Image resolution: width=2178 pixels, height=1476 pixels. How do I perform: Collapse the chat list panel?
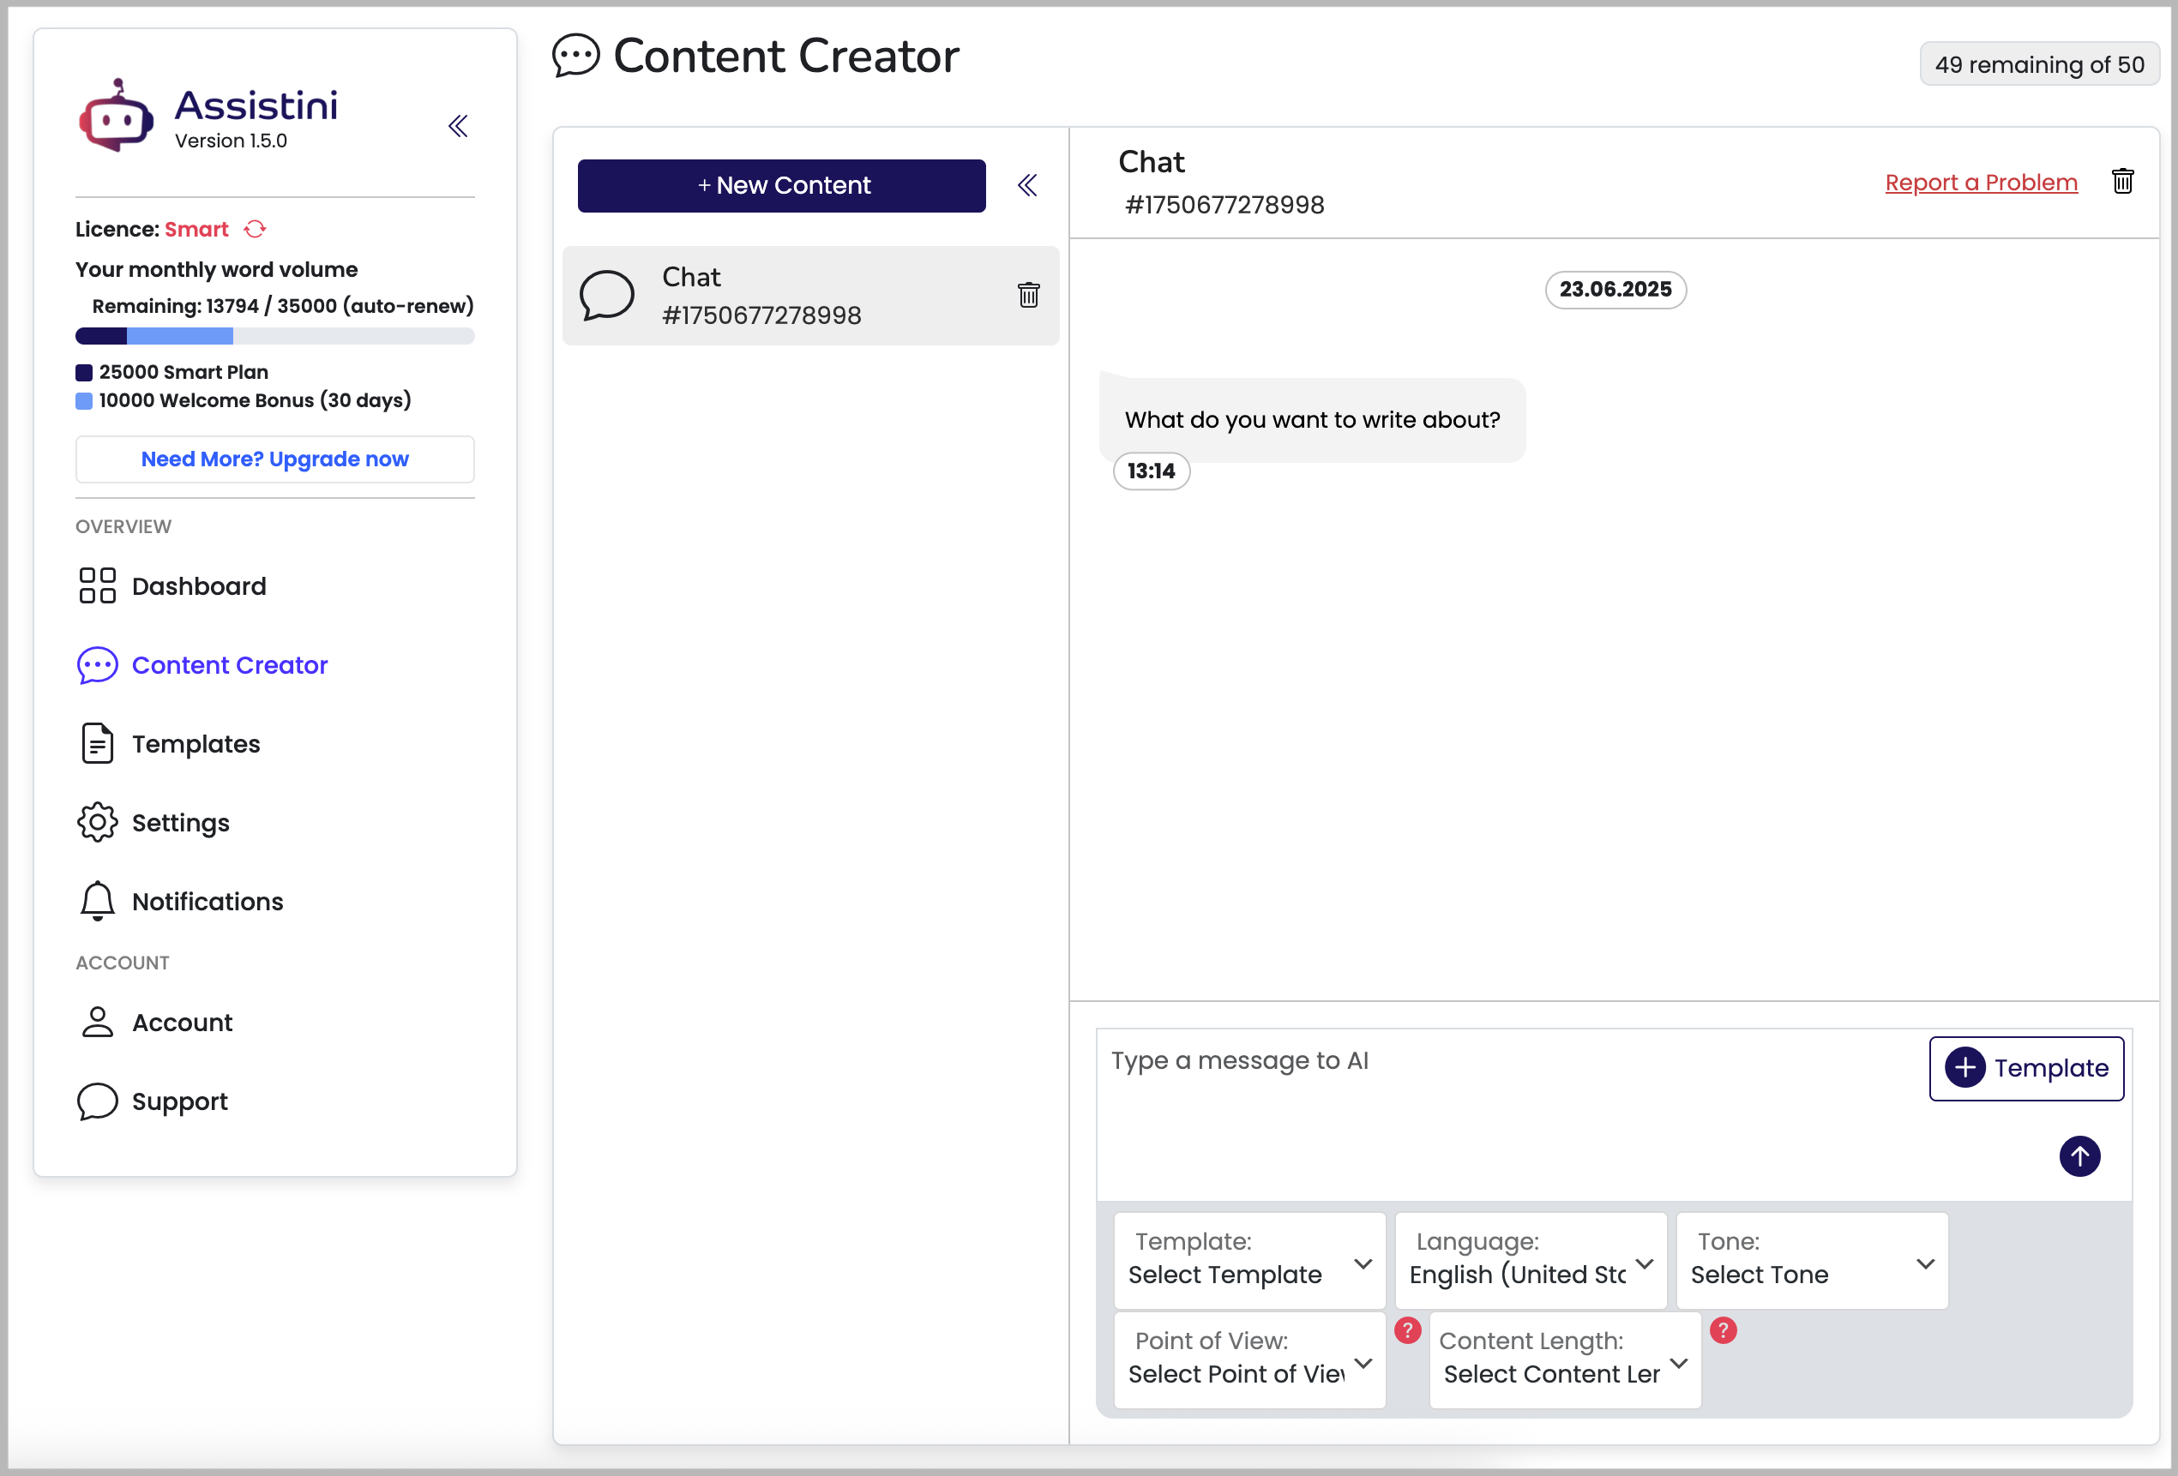1027,185
